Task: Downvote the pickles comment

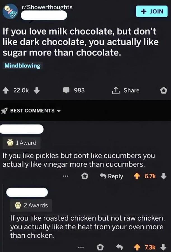Action: pyautogui.click(x=164, y=176)
